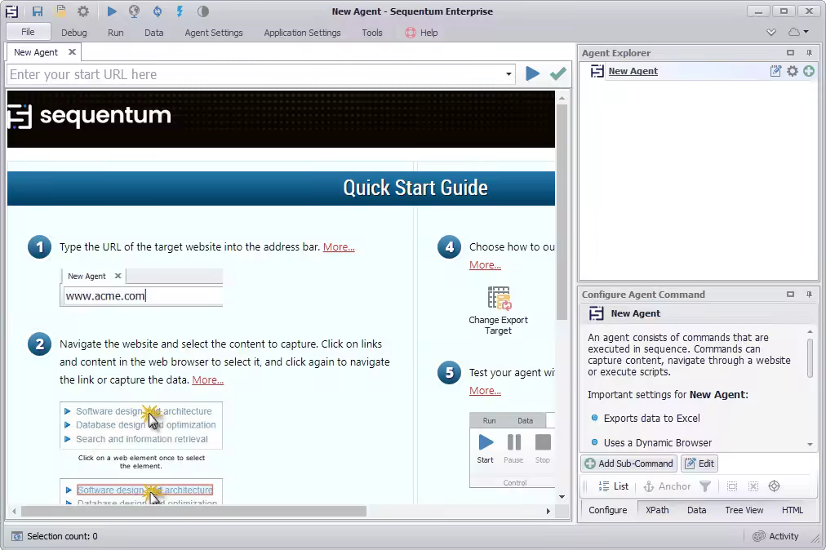This screenshot has width=826, height=550.
Task: Maximize the Configure Agent Command panel
Action: point(790,294)
